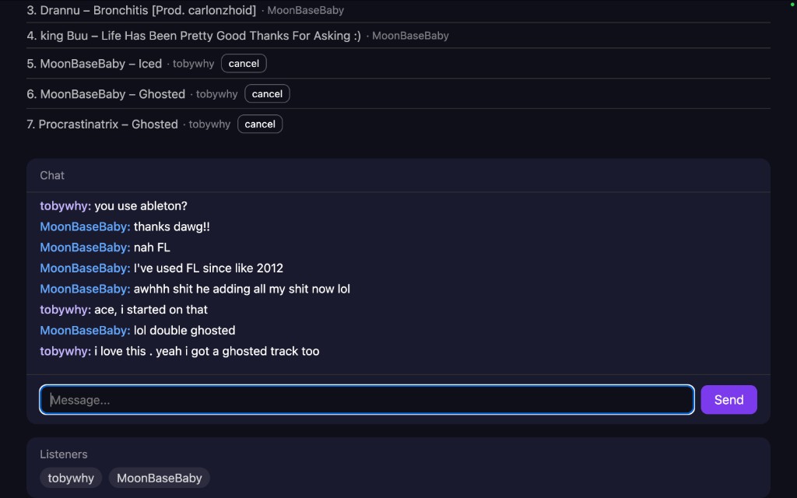
Task: Click the Listeners panel header
Action: click(x=64, y=454)
